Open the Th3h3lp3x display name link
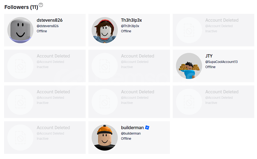The height and width of the screenshot is (159, 257). (131, 20)
